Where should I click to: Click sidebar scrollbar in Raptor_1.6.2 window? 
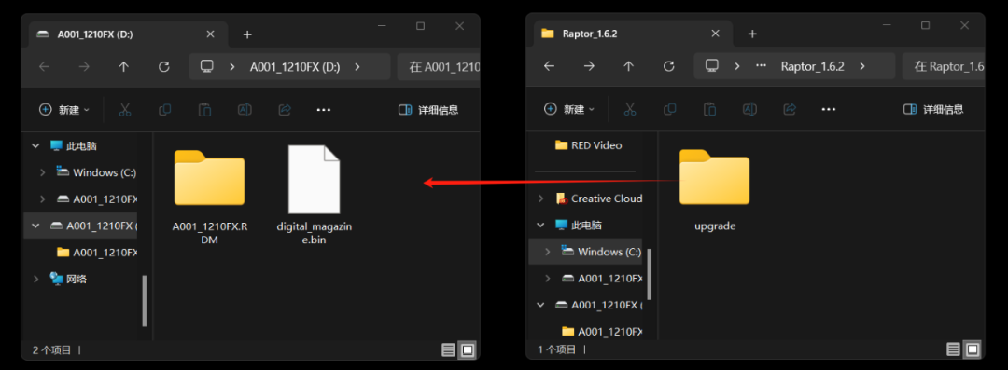(650, 274)
